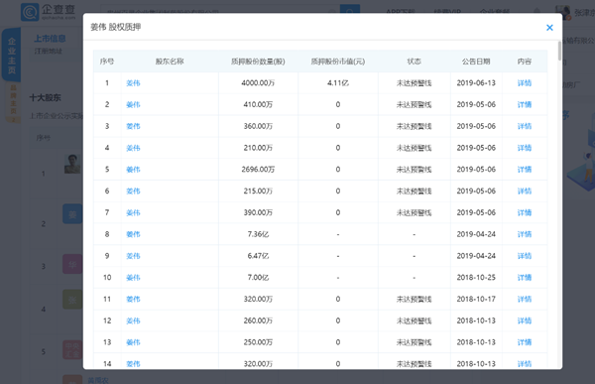Click 状态 column header
This screenshot has width=595, height=384.
pos(414,62)
